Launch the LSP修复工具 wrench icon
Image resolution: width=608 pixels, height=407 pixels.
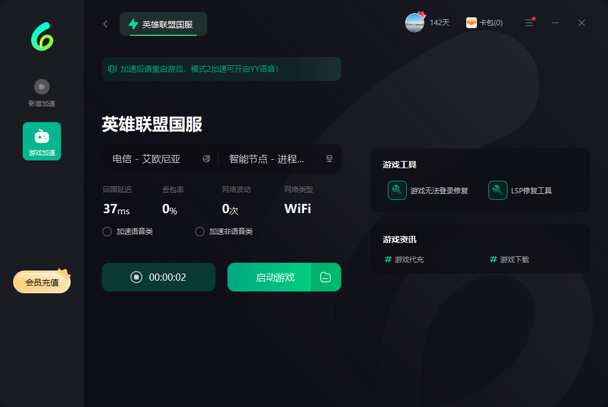point(498,190)
